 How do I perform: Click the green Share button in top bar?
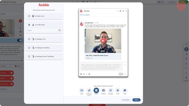point(183,2)
